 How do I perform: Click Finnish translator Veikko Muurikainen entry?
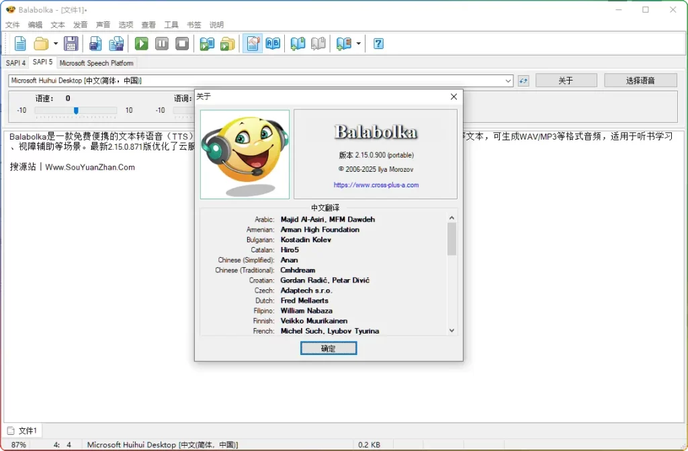tap(314, 321)
